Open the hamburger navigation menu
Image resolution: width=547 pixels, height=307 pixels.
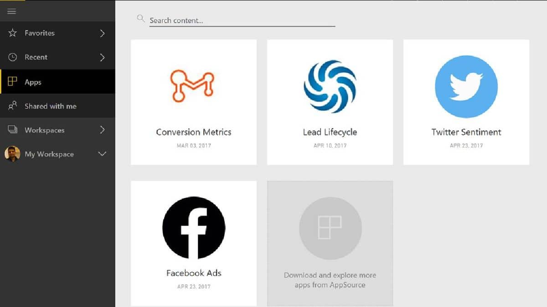(x=12, y=11)
